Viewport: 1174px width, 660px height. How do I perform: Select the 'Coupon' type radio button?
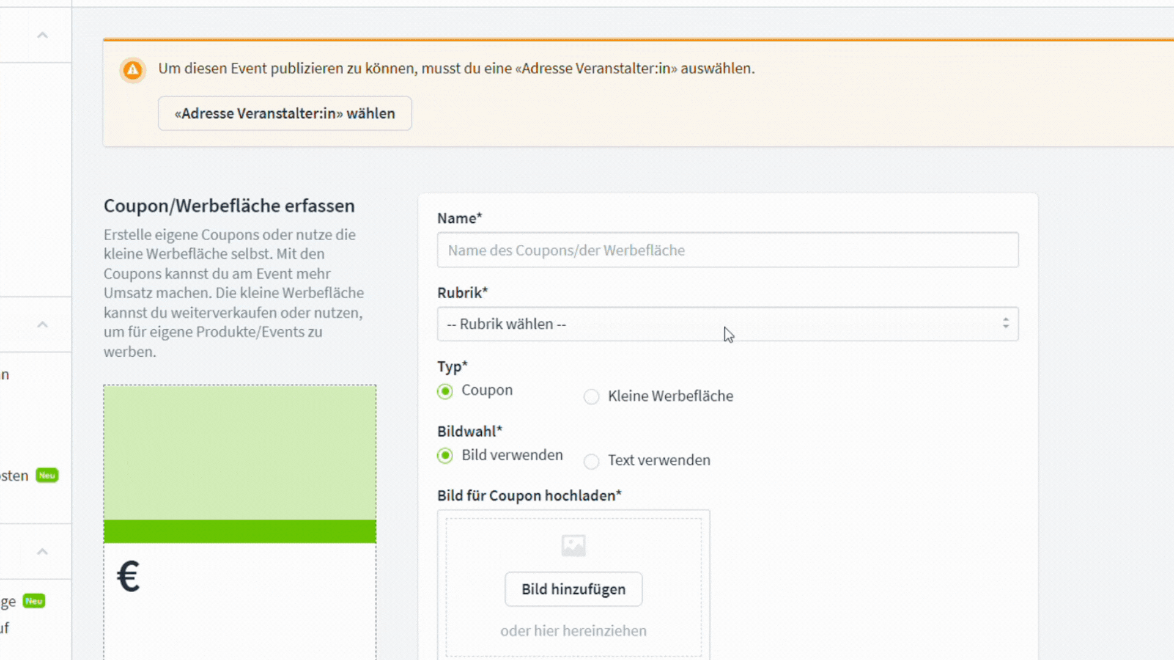pos(445,391)
